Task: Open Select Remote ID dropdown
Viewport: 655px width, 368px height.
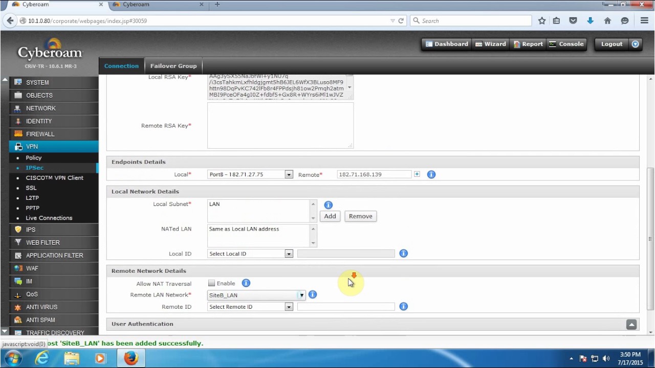Action: tap(250, 307)
